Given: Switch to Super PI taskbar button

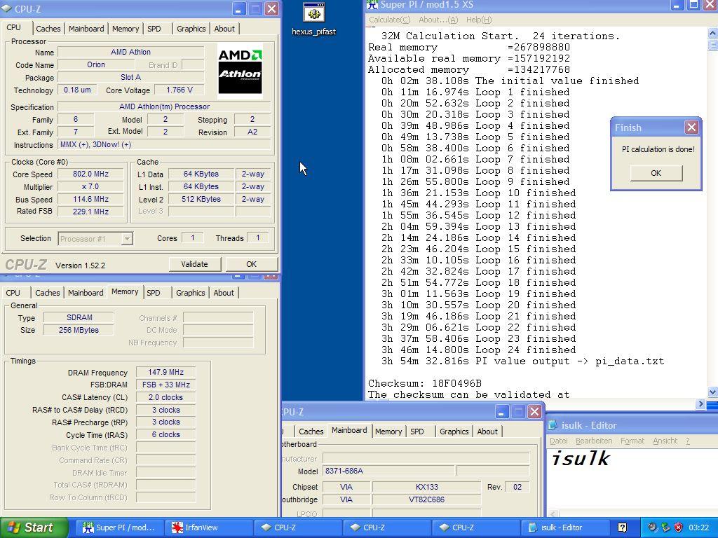Looking at the screenshot, I should tap(119, 527).
